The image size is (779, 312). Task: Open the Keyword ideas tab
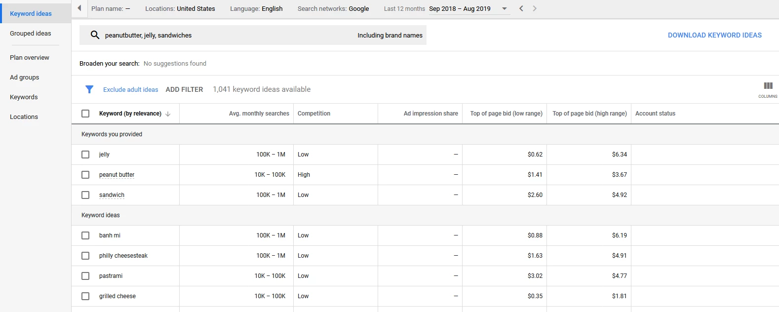[x=36, y=13]
